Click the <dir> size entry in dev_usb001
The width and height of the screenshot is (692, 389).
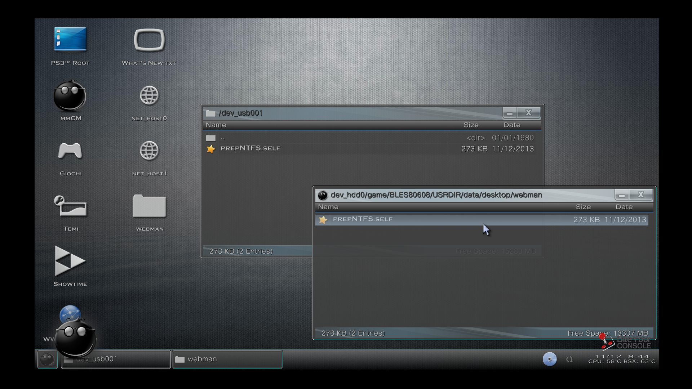[x=476, y=138]
